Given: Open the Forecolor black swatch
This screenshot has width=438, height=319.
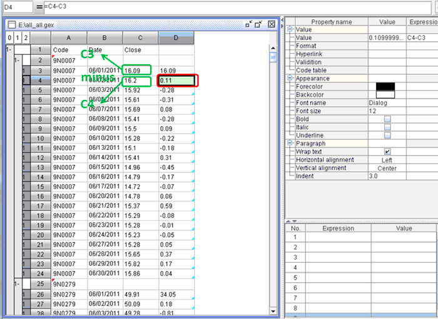Looking at the screenshot, I should tap(385, 87).
